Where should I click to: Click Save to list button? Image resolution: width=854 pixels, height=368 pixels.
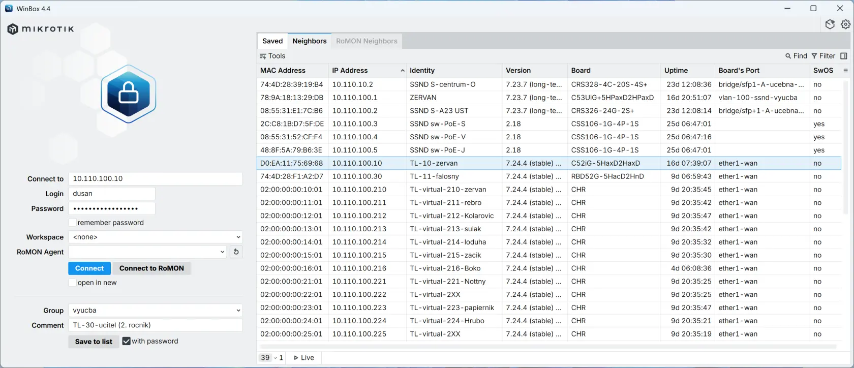pos(94,342)
